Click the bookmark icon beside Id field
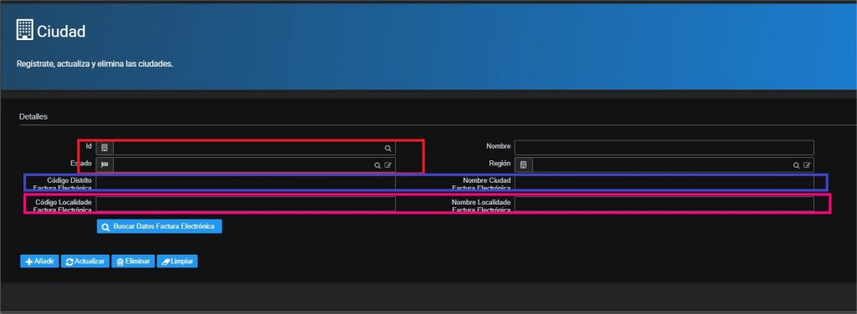This screenshot has height=314, width=857. 105,148
